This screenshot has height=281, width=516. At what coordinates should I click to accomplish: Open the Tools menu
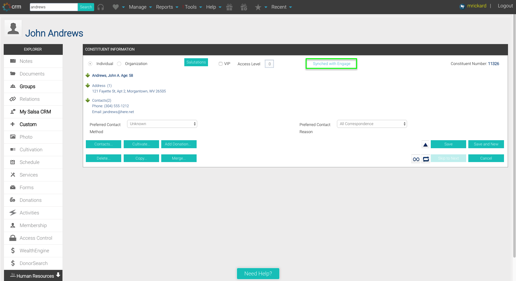point(193,7)
